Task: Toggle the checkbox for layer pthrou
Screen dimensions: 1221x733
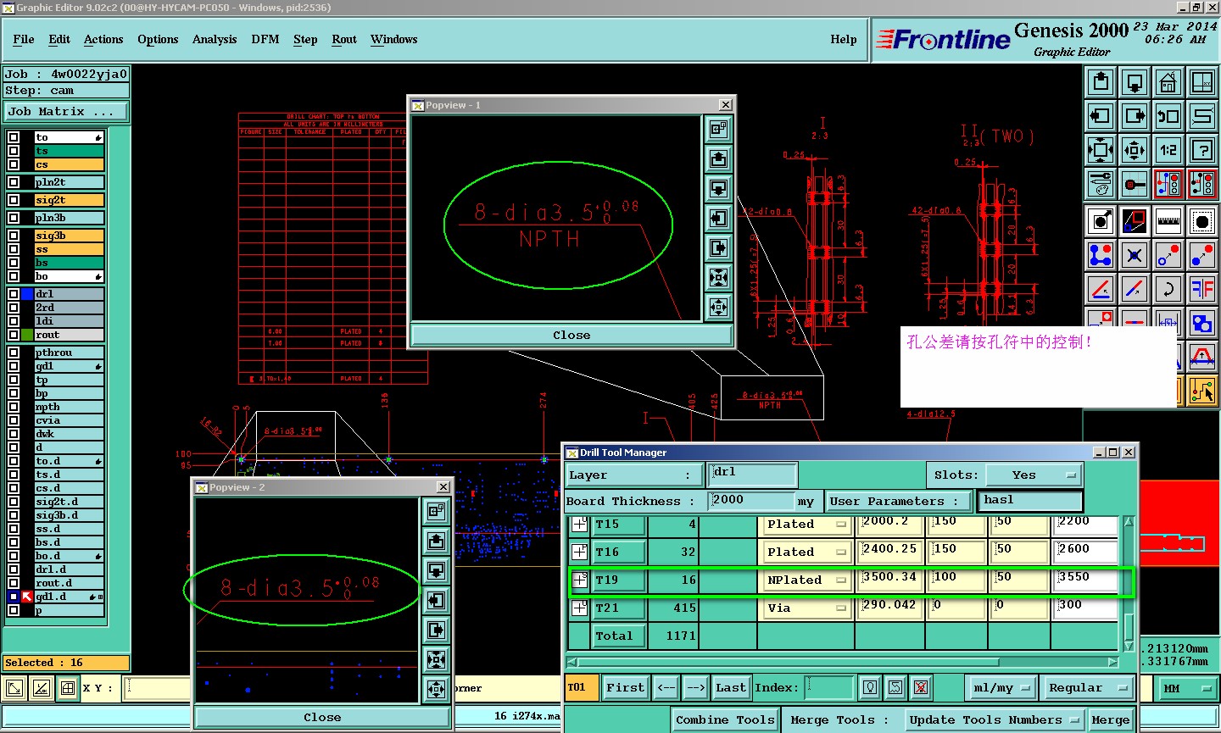Action: click(14, 353)
